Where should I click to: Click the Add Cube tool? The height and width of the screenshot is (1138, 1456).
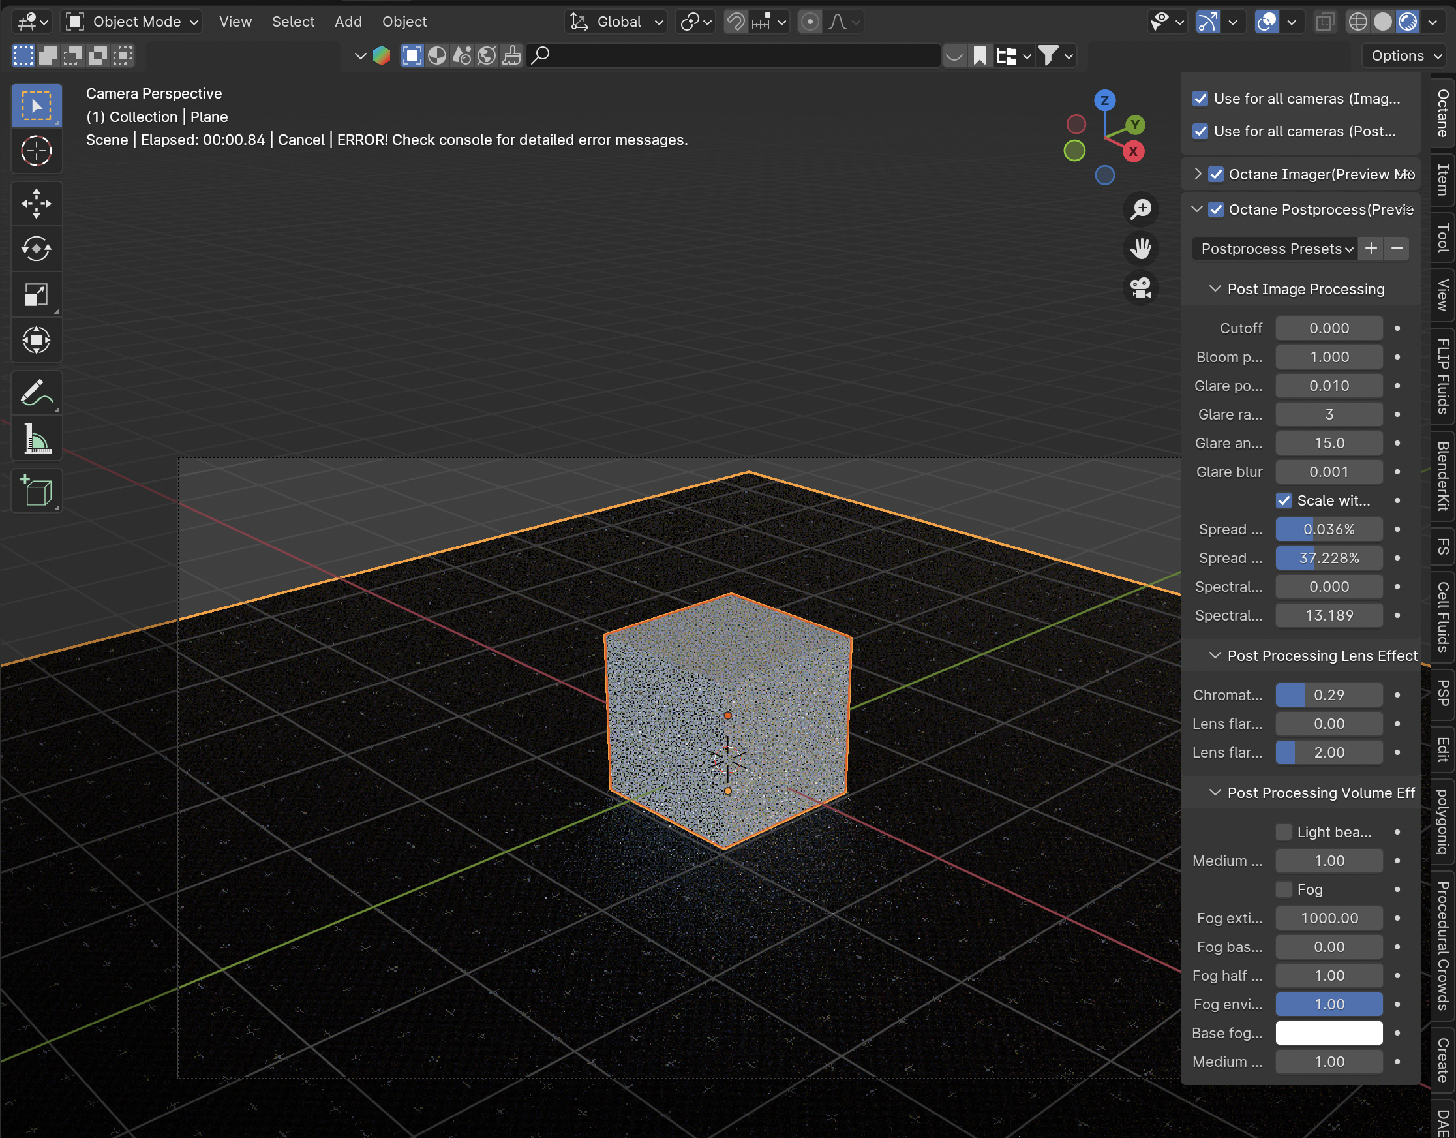pos(37,491)
